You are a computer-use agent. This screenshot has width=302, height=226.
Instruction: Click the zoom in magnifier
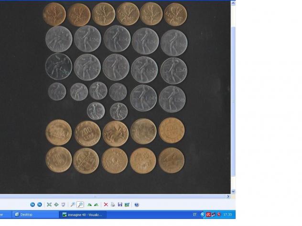[x=73, y=205]
